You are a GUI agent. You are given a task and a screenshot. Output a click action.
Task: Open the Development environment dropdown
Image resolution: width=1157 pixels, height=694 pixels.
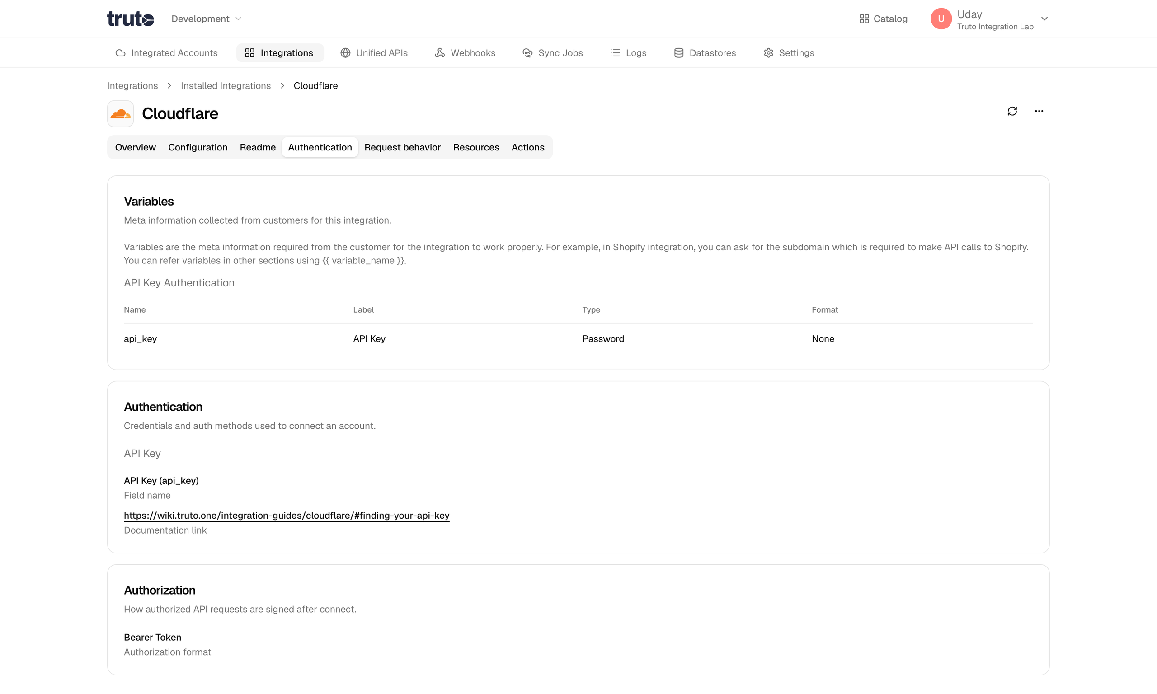pos(206,19)
